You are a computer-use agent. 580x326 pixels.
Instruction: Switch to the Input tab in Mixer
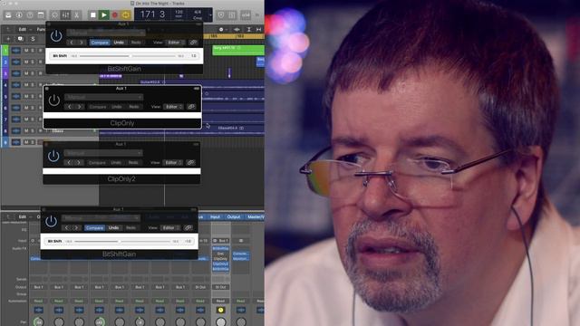tap(216, 217)
